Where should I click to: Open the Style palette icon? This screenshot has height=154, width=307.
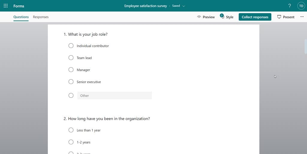[222, 16]
